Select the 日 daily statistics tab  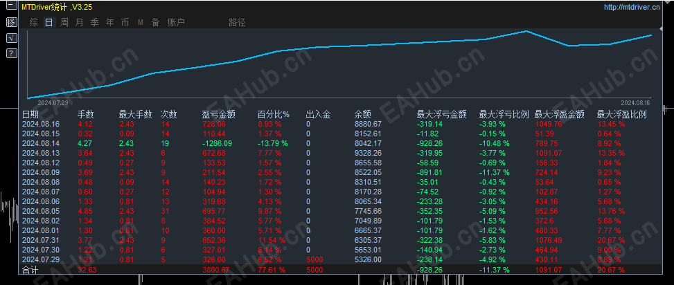pyautogui.click(x=49, y=22)
